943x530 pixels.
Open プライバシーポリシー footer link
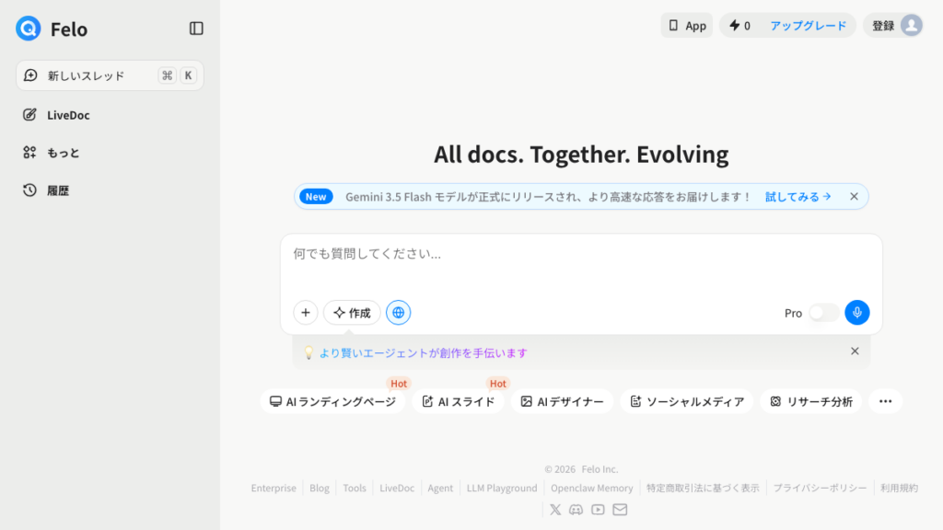tap(820, 488)
